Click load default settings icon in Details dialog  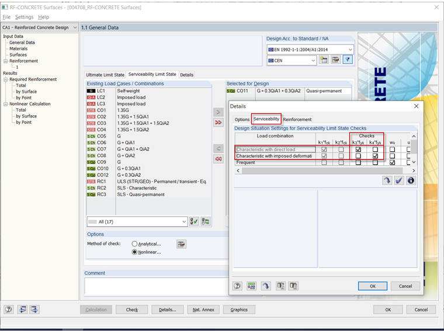tap(280, 286)
